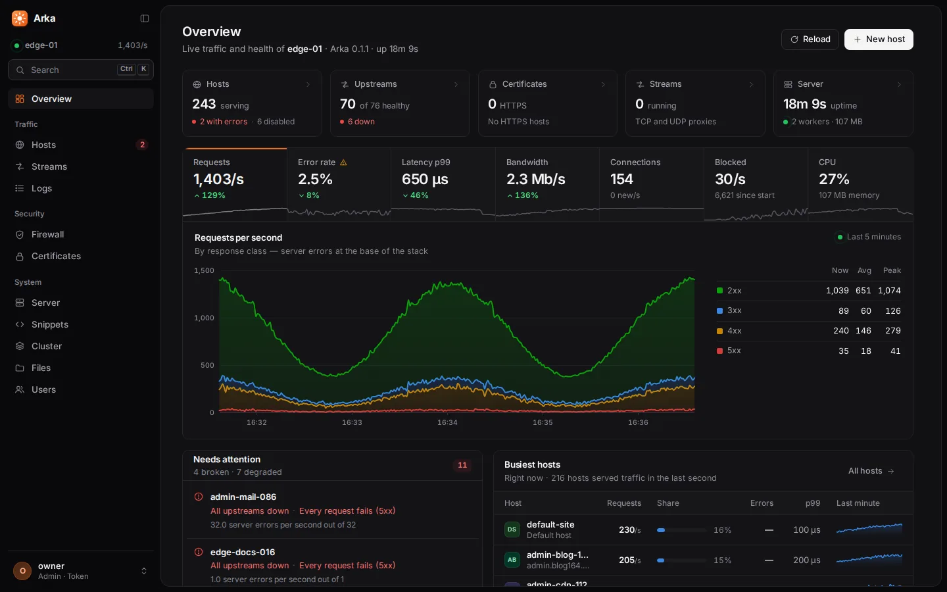
Task: Click the DS avatar for default-site
Action: (512, 530)
